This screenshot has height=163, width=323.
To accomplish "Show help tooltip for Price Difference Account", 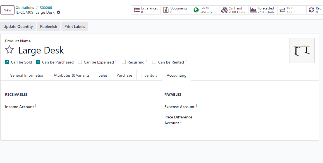I will point(181,122).
